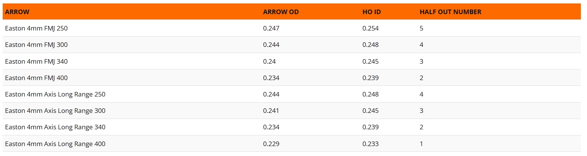This screenshot has height=156, width=587.
Task: Click the 0.233 HO ID value
Action: point(370,144)
